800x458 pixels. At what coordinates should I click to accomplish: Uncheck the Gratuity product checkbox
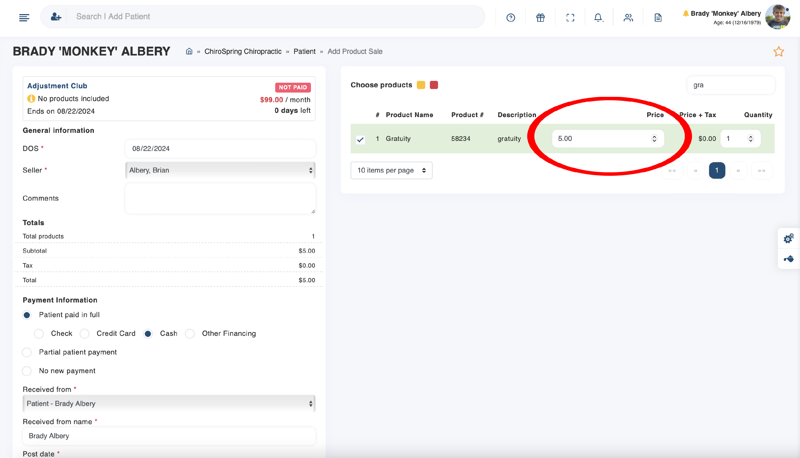[x=360, y=139]
